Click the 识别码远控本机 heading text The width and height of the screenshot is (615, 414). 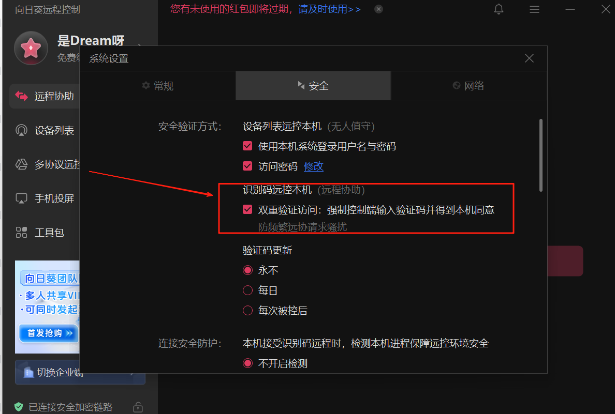coord(277,190)
